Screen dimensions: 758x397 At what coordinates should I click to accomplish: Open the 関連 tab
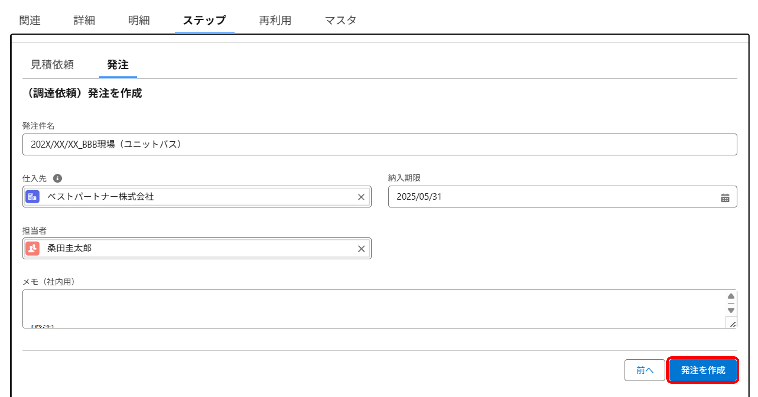point(30,20)
